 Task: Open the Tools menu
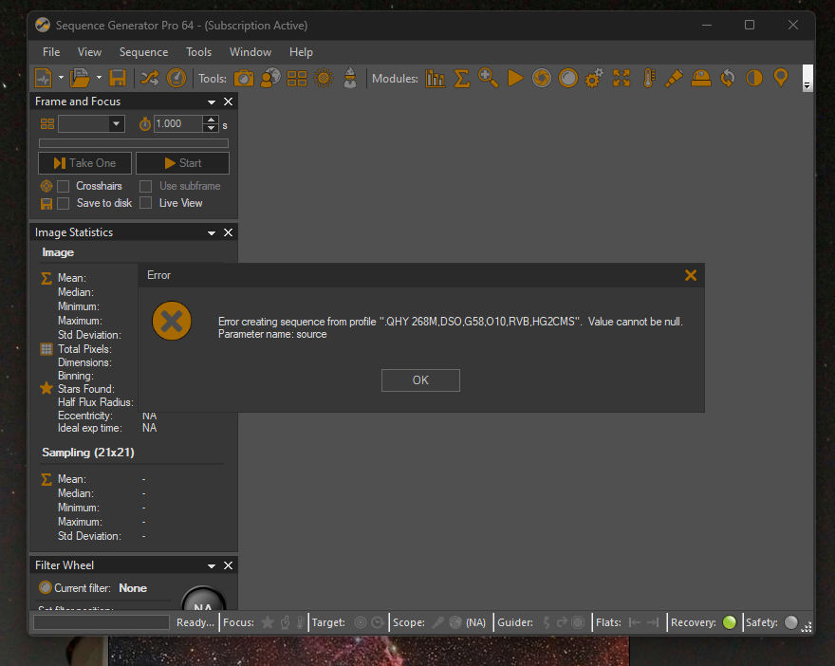click(x=198, y=52)
